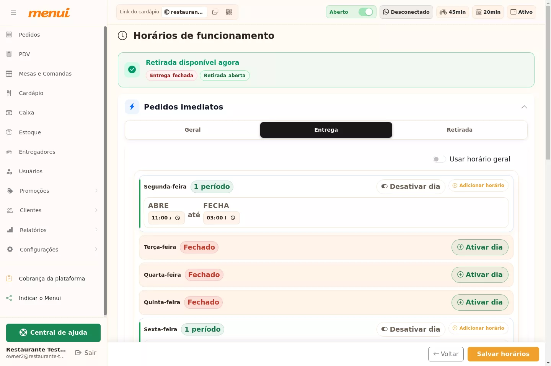Click the Usuários person icon
The width and height of the screenshot is (551, 366).
click(x=9, y=171)
